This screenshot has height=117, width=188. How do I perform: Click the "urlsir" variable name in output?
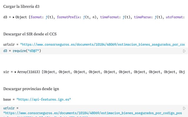tap(9, 44)
